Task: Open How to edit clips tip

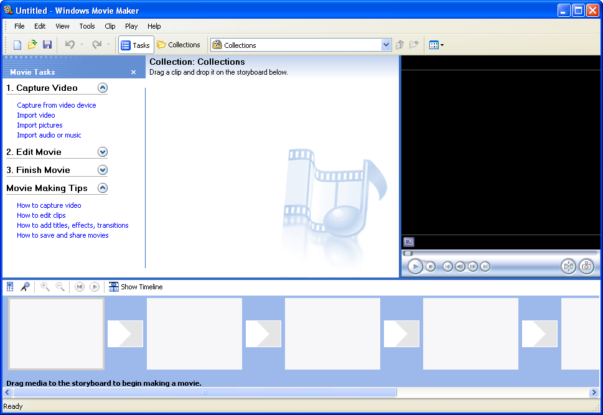Action: [41, 215]
